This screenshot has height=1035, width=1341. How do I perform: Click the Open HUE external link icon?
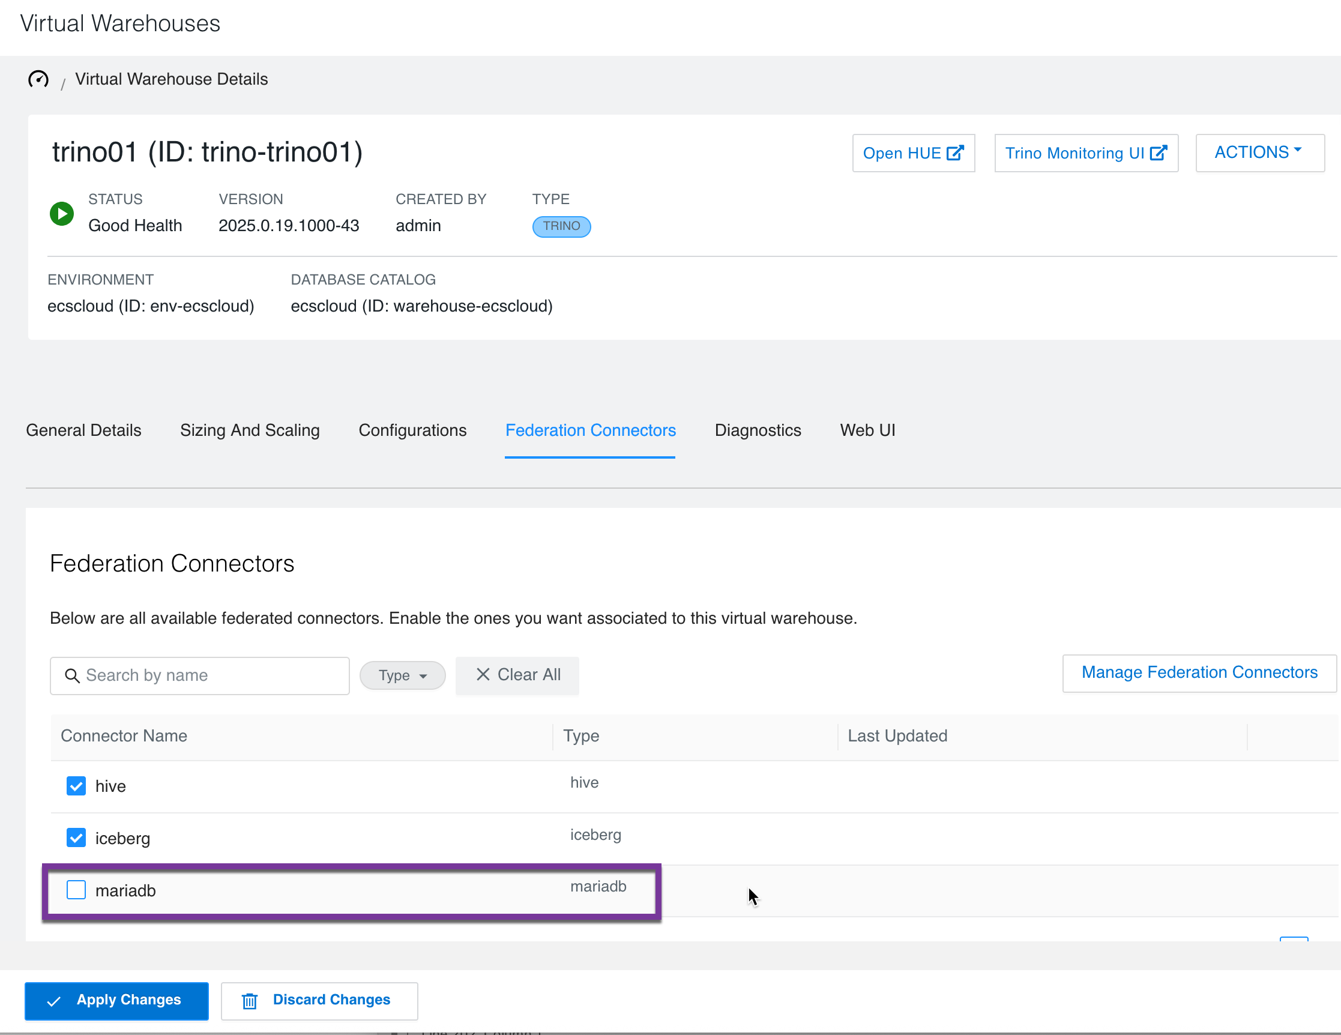[955, 153]
